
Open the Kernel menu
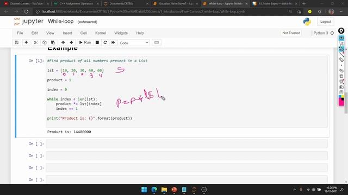pyautogui.click(x=101, y=33)
